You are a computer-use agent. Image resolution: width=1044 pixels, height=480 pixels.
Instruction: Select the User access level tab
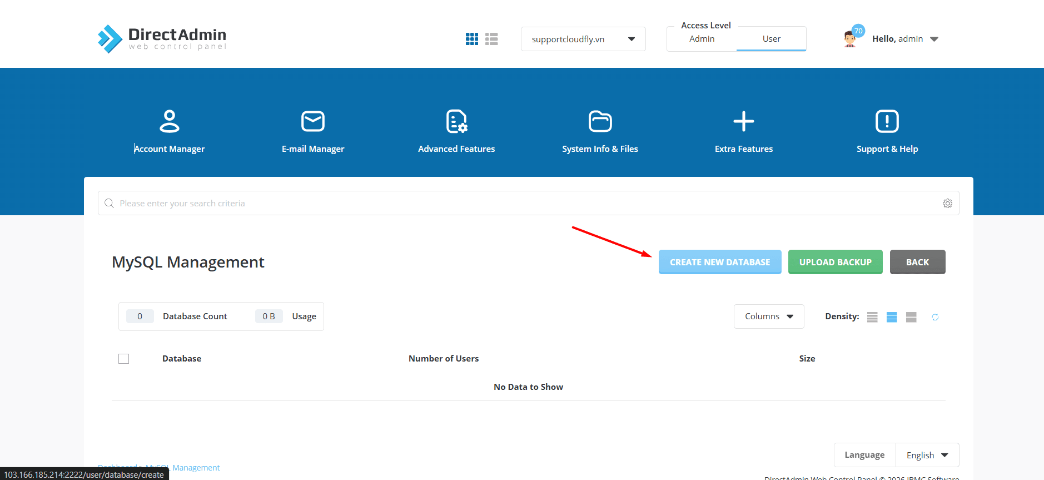coord(771,39)
